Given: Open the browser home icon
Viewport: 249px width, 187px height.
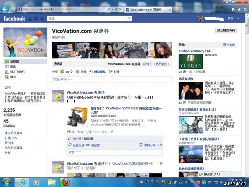Looking at the screenshot, I should (233, 9).
